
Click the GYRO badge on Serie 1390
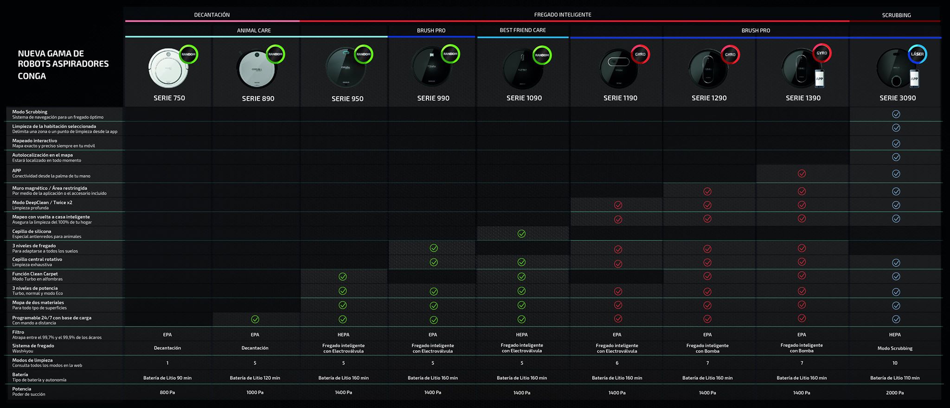click(822, 53)
